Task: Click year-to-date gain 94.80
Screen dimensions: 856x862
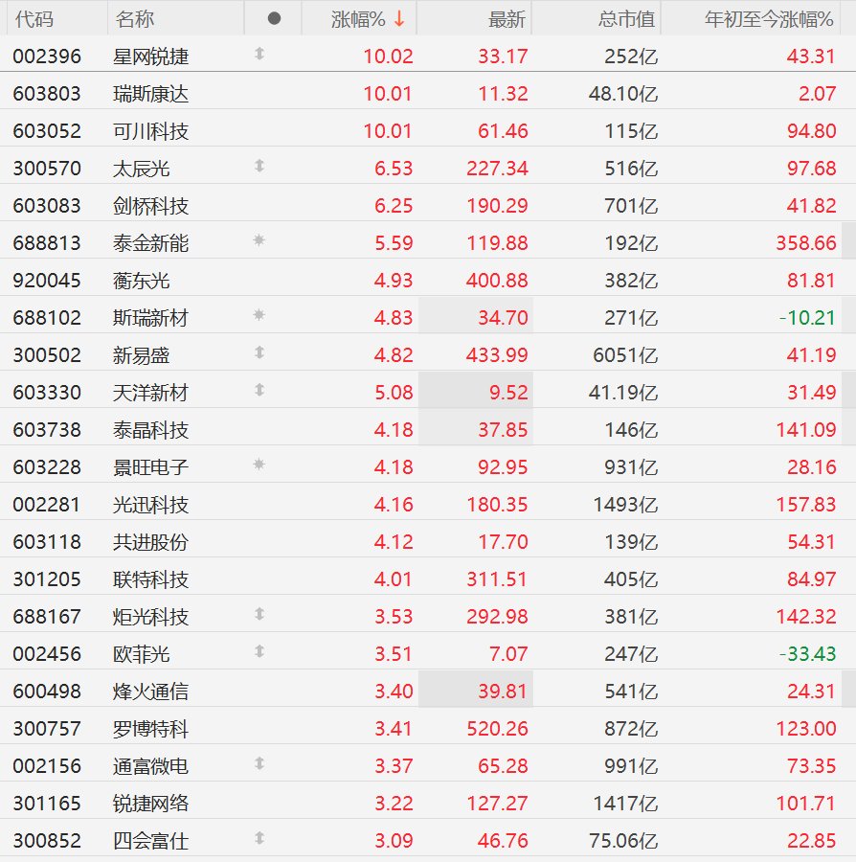Action: (811, 131)
